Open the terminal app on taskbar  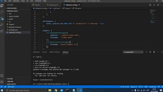pyautogui.click(x=68, y=90)
